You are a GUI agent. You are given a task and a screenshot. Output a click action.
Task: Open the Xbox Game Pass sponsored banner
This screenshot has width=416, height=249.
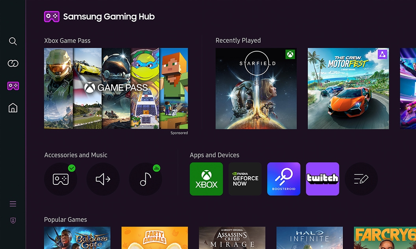(x=116, y=89)
